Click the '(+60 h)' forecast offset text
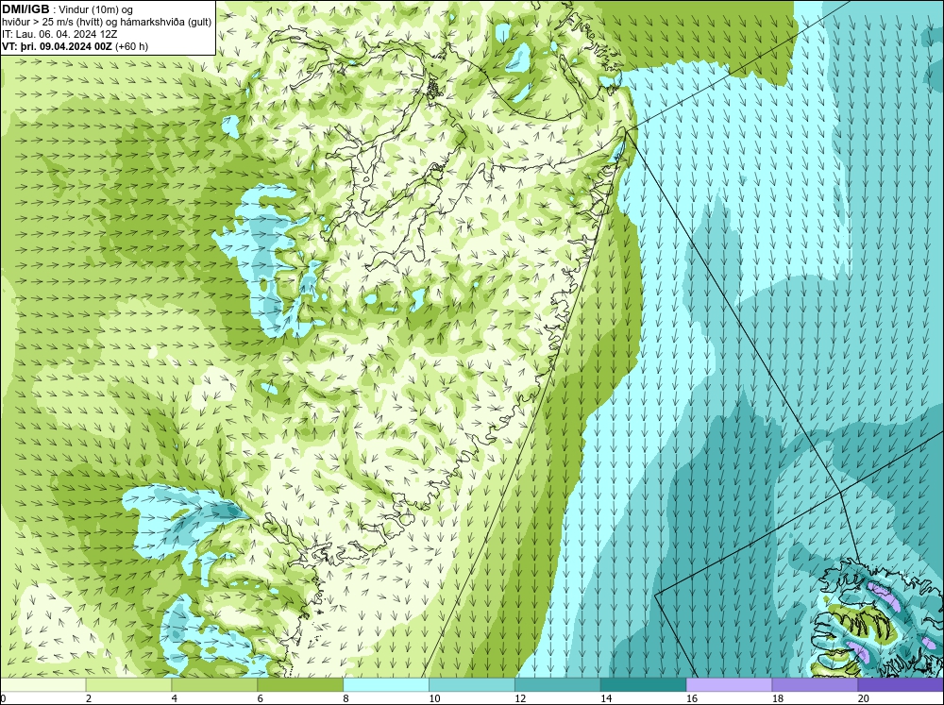This screenshot has width=944, height=705. coord(131,46)
